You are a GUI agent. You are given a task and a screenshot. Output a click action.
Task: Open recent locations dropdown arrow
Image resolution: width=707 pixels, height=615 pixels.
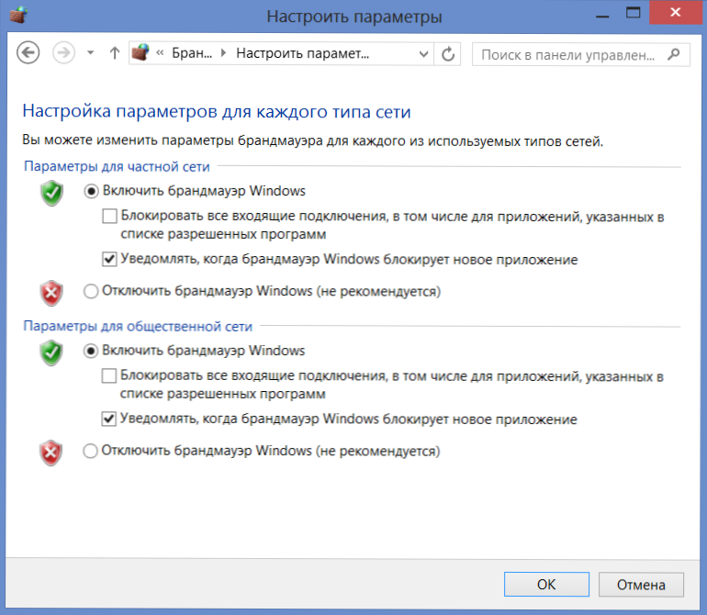[x=91, y=53]
